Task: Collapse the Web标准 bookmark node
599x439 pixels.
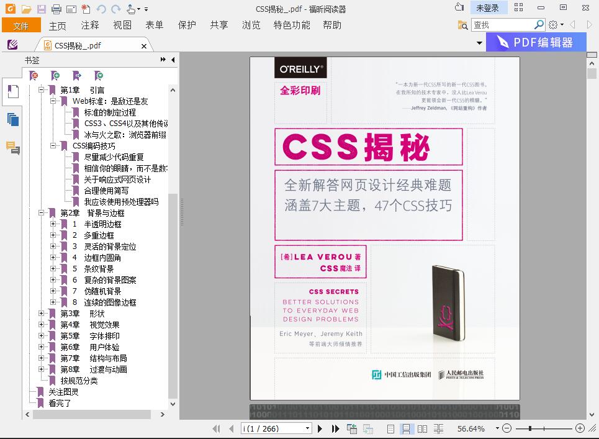Action: coord(53,101)
